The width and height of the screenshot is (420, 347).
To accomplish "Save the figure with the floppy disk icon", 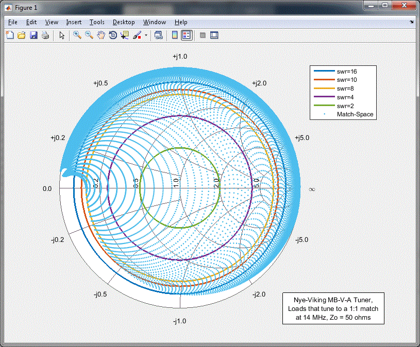I will pos(33,36).
